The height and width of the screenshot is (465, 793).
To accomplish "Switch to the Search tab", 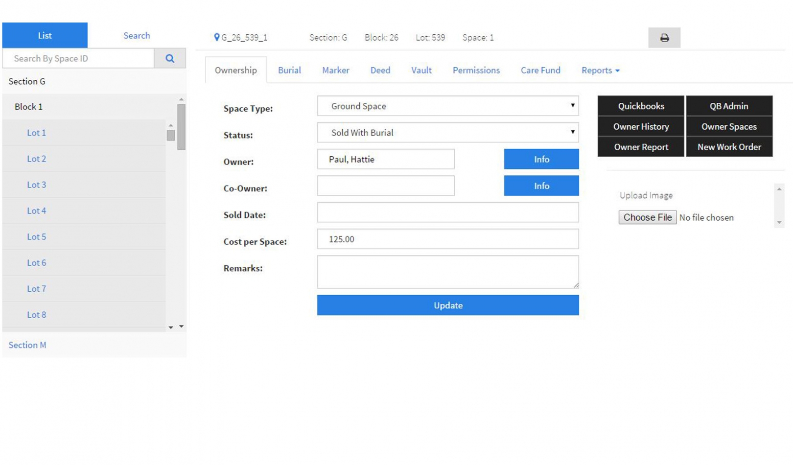I will click(x=137, y=35).
